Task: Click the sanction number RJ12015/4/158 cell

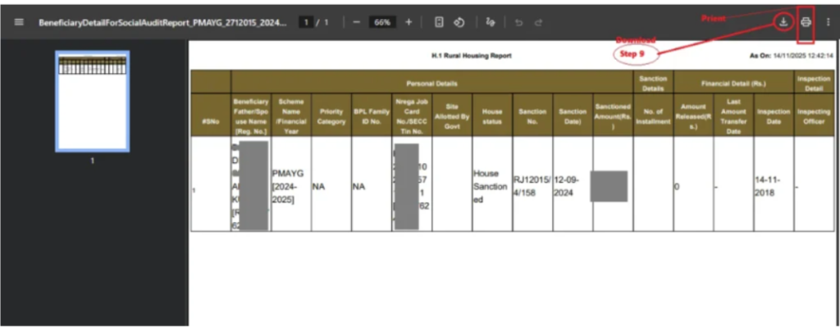Action: click(x=532, y=186)
